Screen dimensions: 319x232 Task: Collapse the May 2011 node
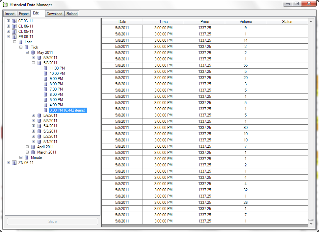[x=27, y=53]
